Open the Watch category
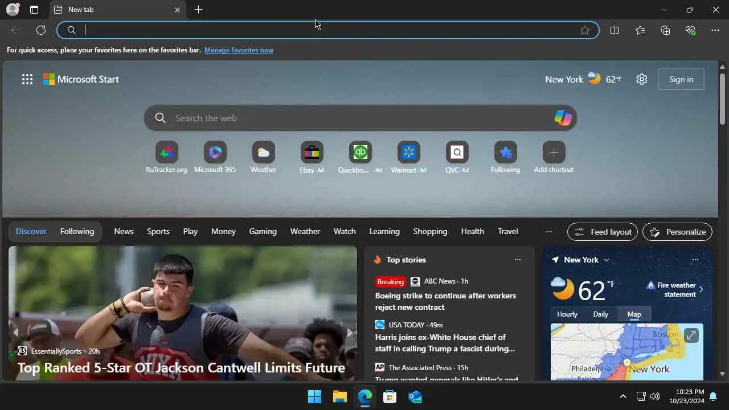This screenshot has width=729, height=410. [345, 231]
